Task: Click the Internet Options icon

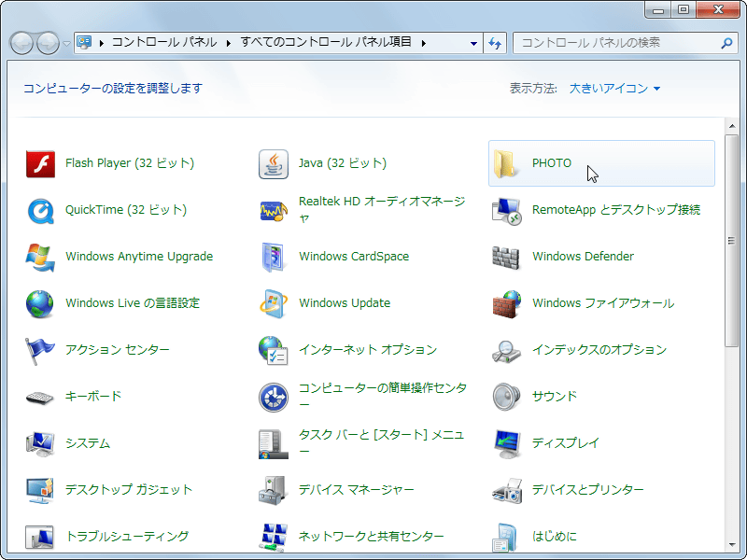Action: (274, 351)
